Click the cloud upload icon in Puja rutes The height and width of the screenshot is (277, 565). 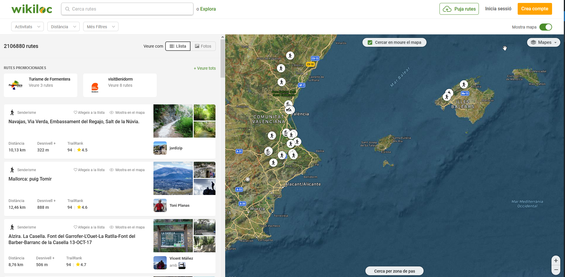pos(447,9)
